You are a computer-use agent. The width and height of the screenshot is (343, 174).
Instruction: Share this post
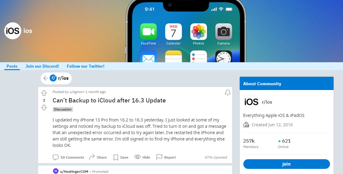(98, 157)
